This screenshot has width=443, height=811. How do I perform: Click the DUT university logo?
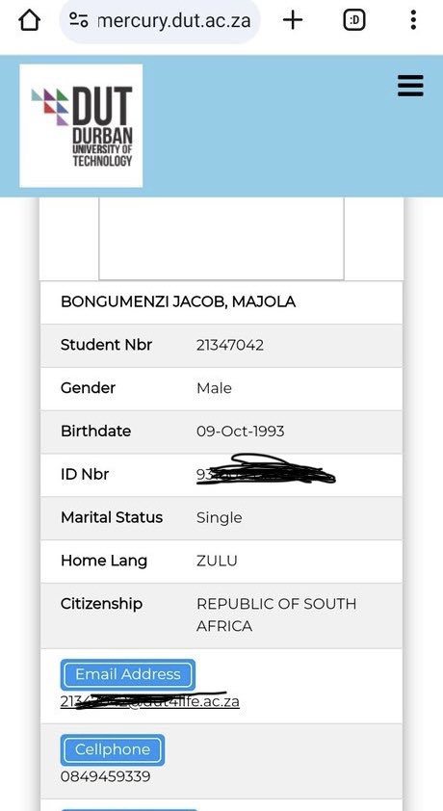(x=81, y=125)
